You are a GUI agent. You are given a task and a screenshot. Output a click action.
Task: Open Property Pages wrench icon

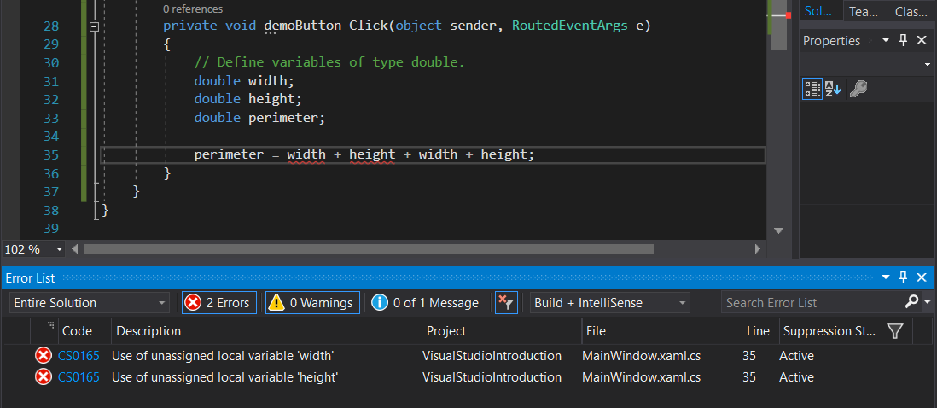pos(858,89)
